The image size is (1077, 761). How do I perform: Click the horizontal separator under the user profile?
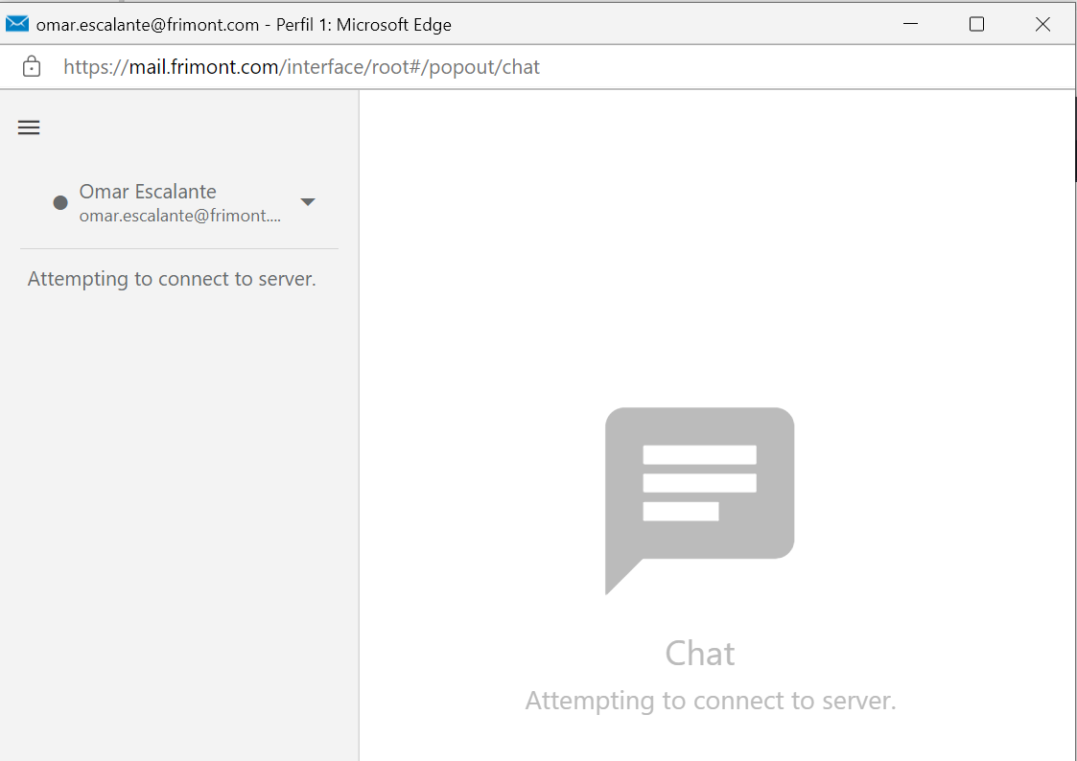pos(179,249)
